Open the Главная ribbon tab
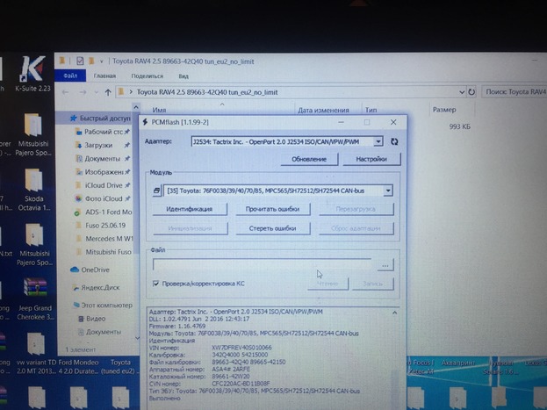 click(x=104, y=76)
